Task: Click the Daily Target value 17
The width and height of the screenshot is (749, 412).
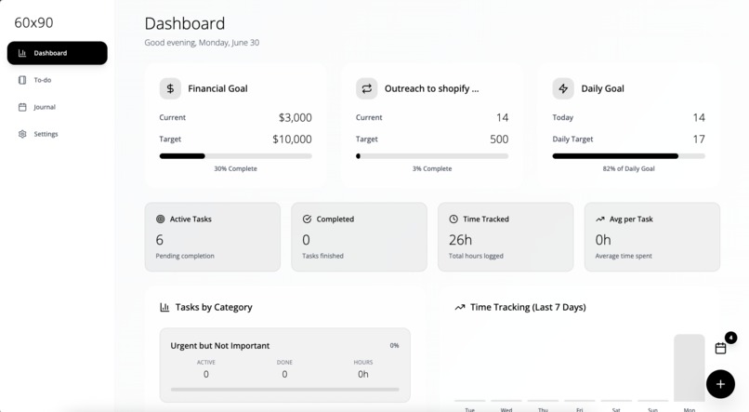Action: 699,140
